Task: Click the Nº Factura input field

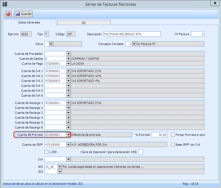Action: tap(197, 34)
